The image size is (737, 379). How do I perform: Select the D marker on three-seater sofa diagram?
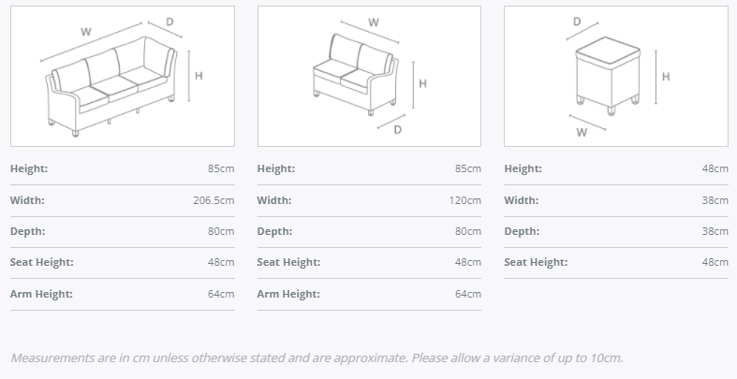pos(170,22)
